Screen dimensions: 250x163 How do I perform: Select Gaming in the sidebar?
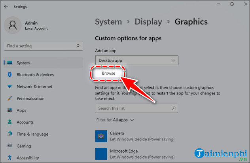[23, 146]
